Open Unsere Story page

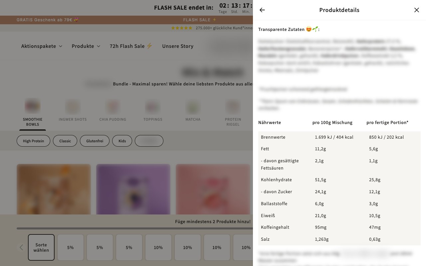pyautogui.click(x=178, y=46)
